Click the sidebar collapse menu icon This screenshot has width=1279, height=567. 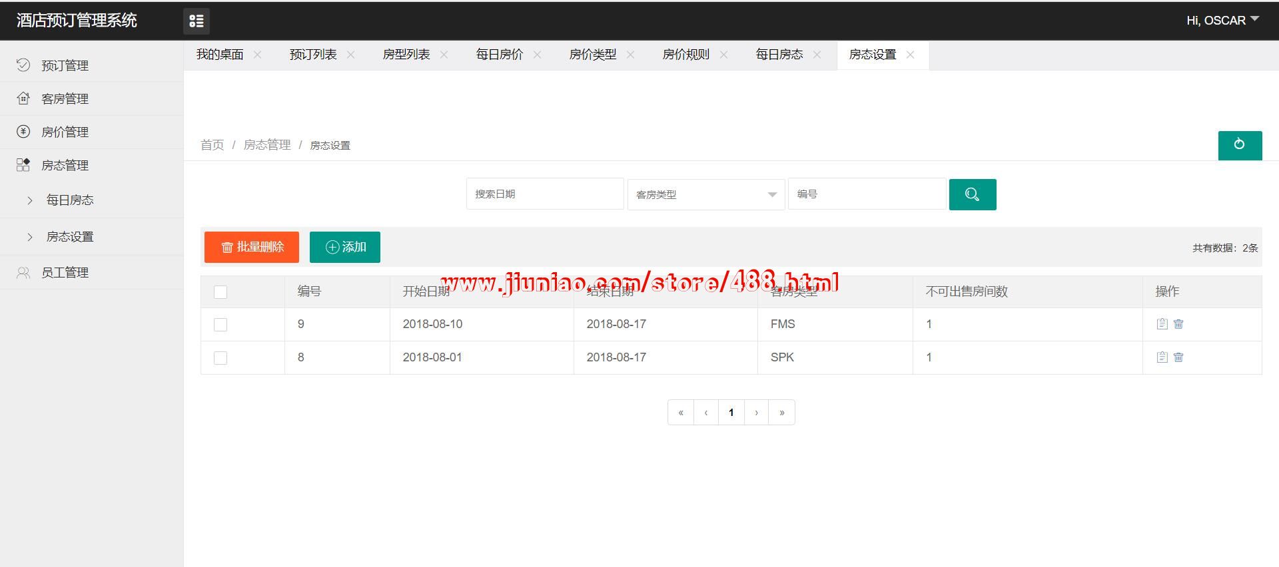[197, 21]
